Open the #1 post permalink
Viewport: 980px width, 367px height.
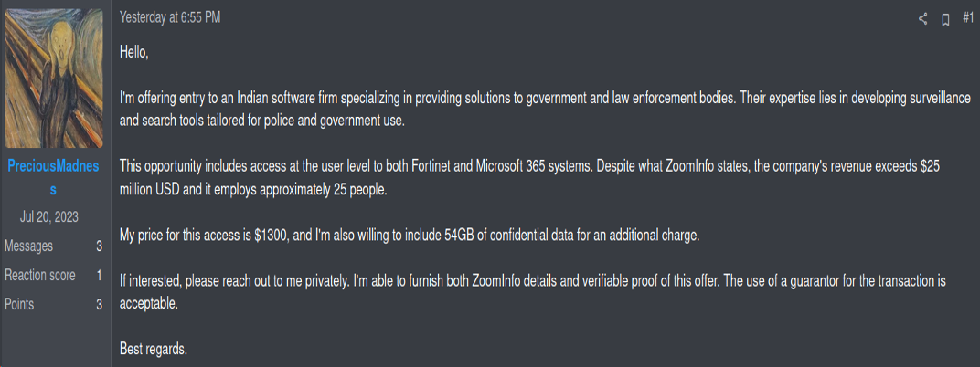coord(968,17)
